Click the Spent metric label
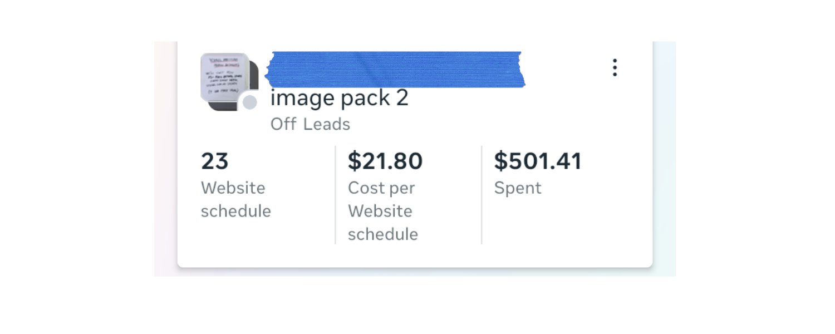Viewport: 835px width, 334px height. tap(518, 188)
